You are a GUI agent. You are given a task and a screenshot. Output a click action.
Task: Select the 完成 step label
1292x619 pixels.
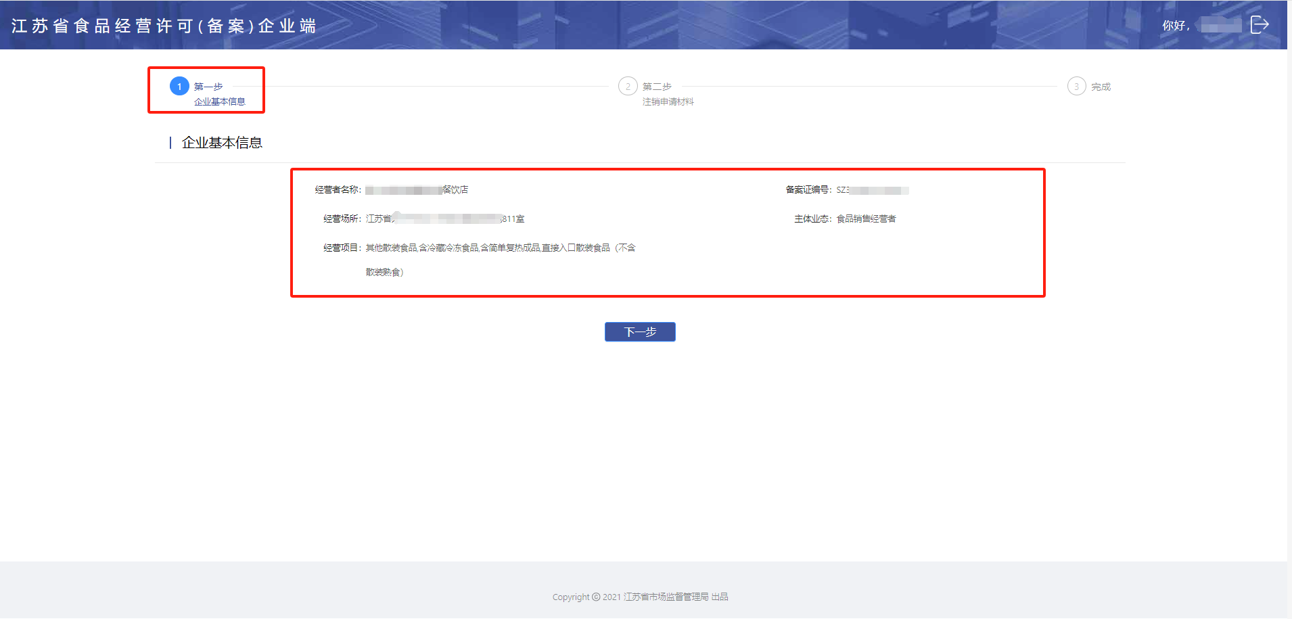click(x=1101, y=87)
